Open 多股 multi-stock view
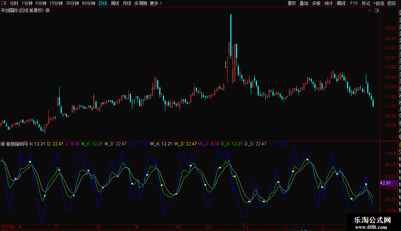This screenshot has width=401, height=231. (x=316, y=3)
